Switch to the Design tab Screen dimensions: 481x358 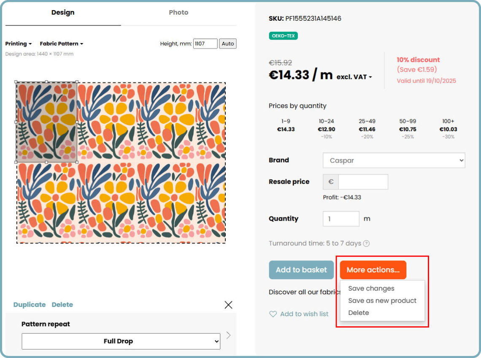click(63, 13)
